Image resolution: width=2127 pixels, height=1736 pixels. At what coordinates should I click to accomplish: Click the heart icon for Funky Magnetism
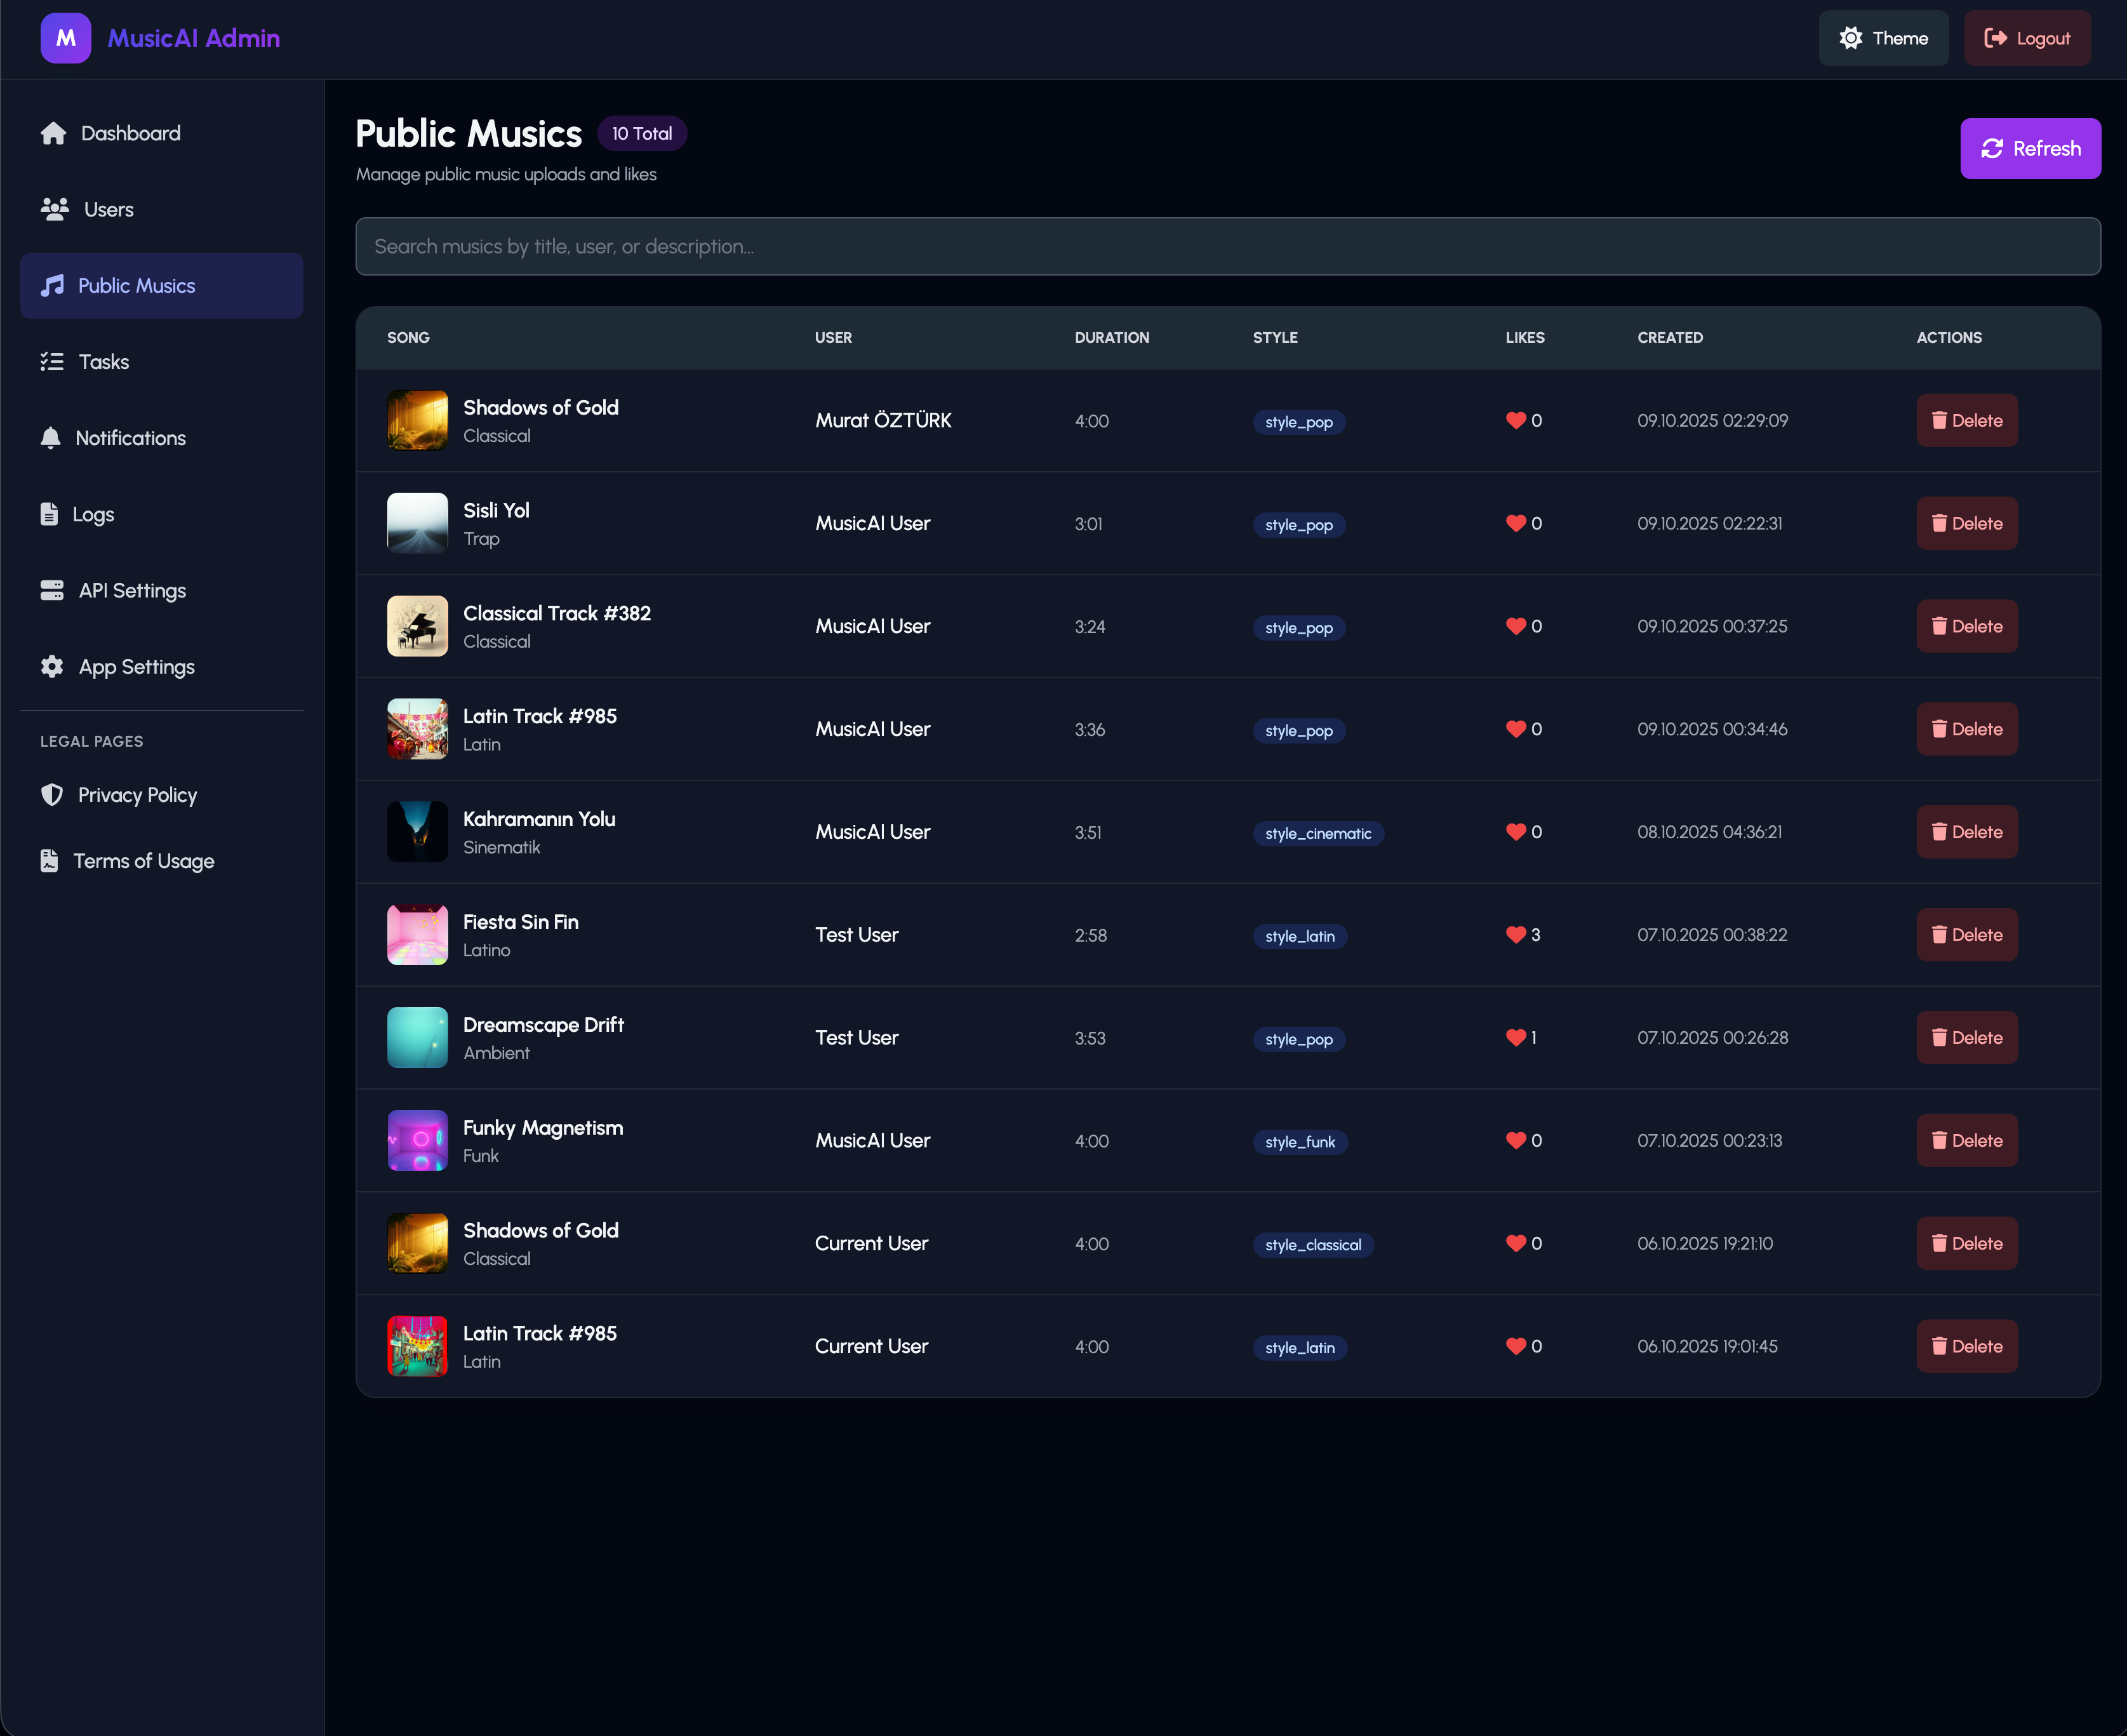(x=1515, y=1141)
